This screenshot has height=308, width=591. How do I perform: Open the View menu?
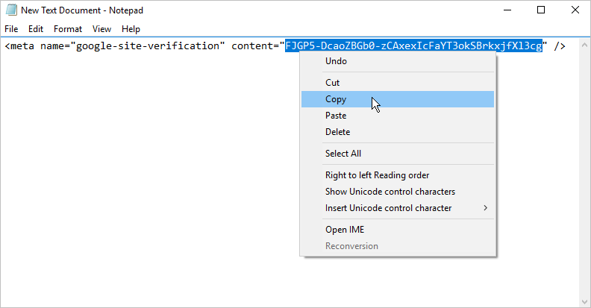(x=101, y=29)
